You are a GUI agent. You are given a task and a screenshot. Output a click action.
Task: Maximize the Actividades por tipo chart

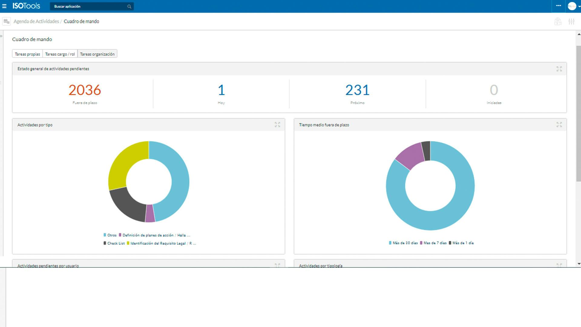[277, 124]
